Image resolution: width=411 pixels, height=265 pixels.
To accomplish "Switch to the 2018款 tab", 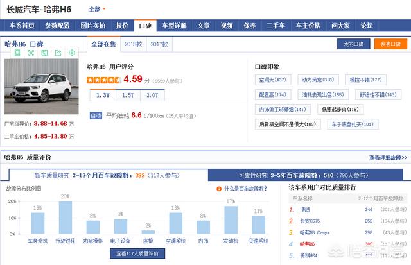I will 134,44.
